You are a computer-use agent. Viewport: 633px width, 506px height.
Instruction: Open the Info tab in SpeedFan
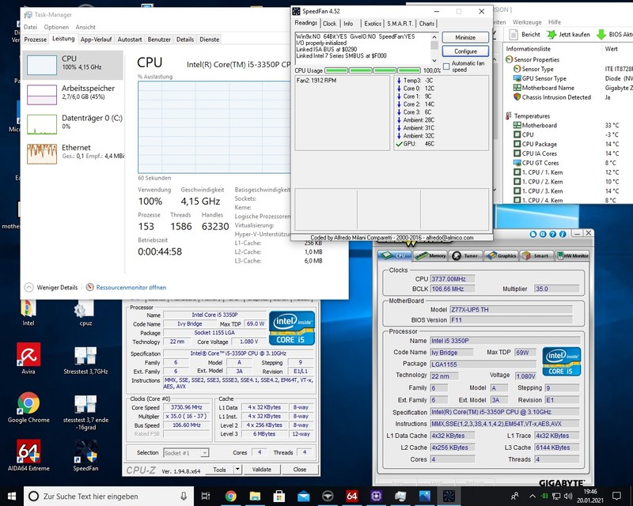[348, 24]
